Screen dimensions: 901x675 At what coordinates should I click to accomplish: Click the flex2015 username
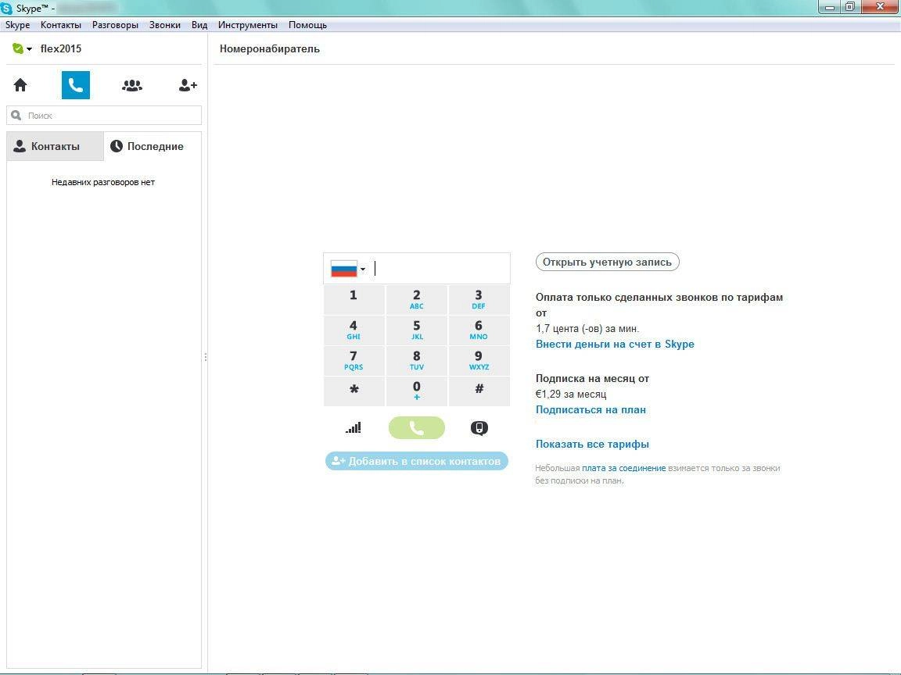(x=61, y=48)
